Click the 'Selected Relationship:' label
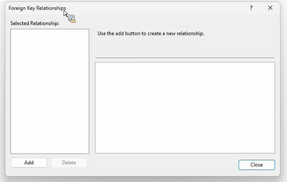The width and height of the screenshot is (287, 182). 35,24
